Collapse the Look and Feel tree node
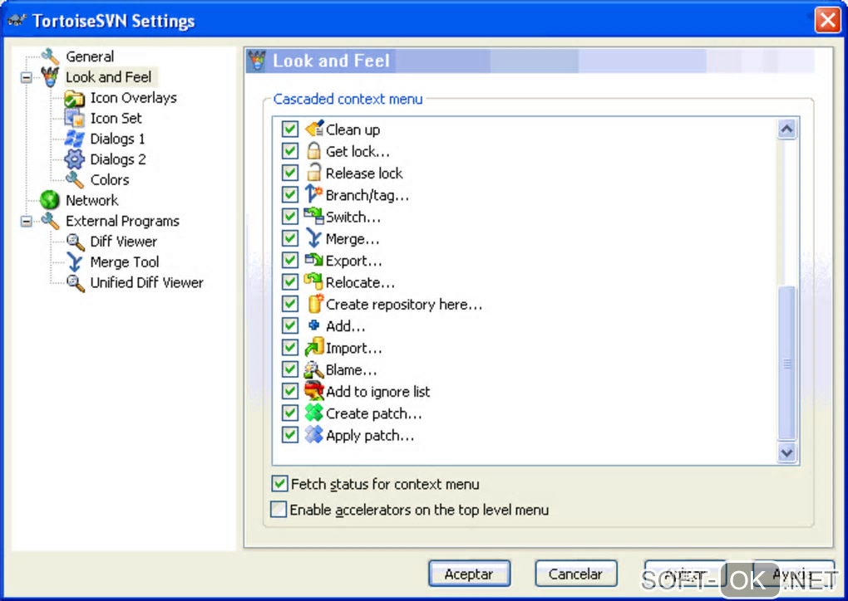The height and width of the screenshot is (601, 848). click(x=26, y=77)
